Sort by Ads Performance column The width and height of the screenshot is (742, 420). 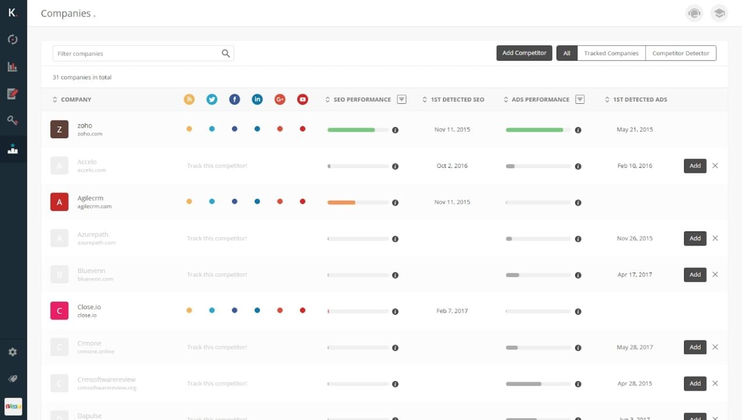click(x=536, y=100)
